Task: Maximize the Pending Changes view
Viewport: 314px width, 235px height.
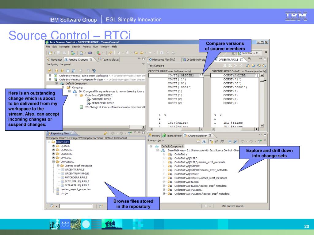Action: click(144, 59)
